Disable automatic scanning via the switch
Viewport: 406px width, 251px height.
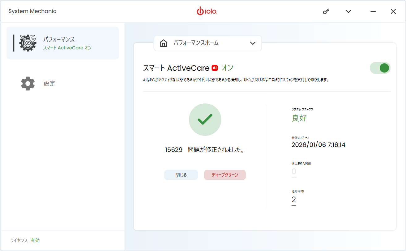click(x=380, y=68)
